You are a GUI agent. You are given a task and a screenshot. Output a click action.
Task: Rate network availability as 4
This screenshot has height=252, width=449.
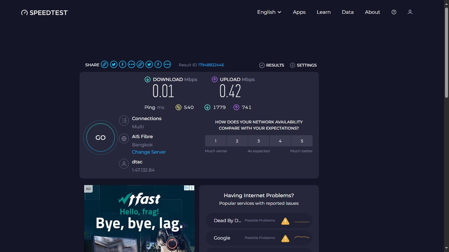coord(280,141)
